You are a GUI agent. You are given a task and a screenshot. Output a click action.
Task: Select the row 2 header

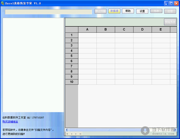tap(72, 40)
